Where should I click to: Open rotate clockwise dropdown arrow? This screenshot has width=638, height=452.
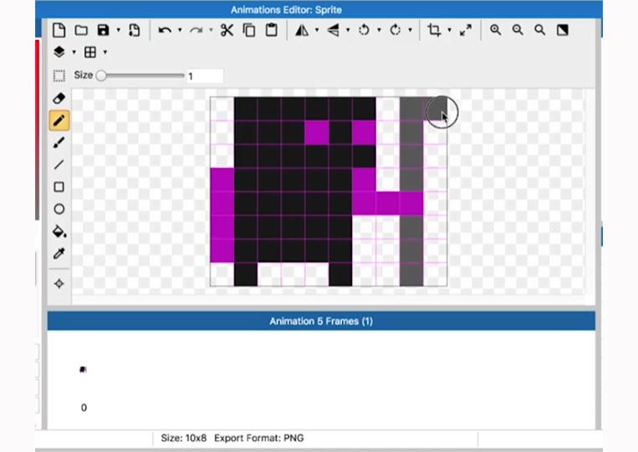pyautogui.click(x=410, y=30)
